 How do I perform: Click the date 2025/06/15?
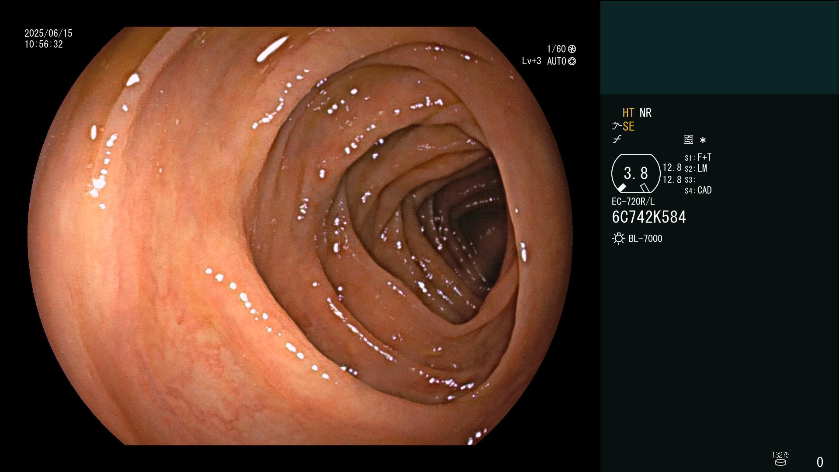[49, 33]
